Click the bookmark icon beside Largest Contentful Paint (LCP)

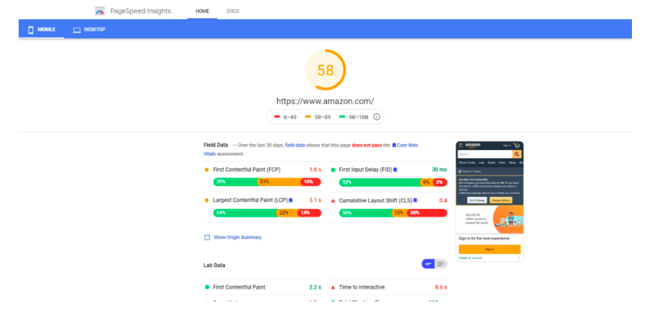(x=290, y=201)
